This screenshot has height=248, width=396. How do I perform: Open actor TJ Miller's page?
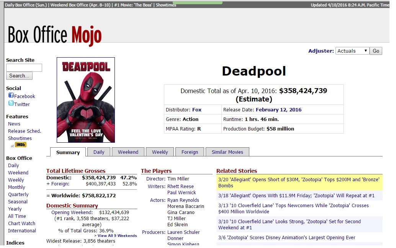pos(176,219)
